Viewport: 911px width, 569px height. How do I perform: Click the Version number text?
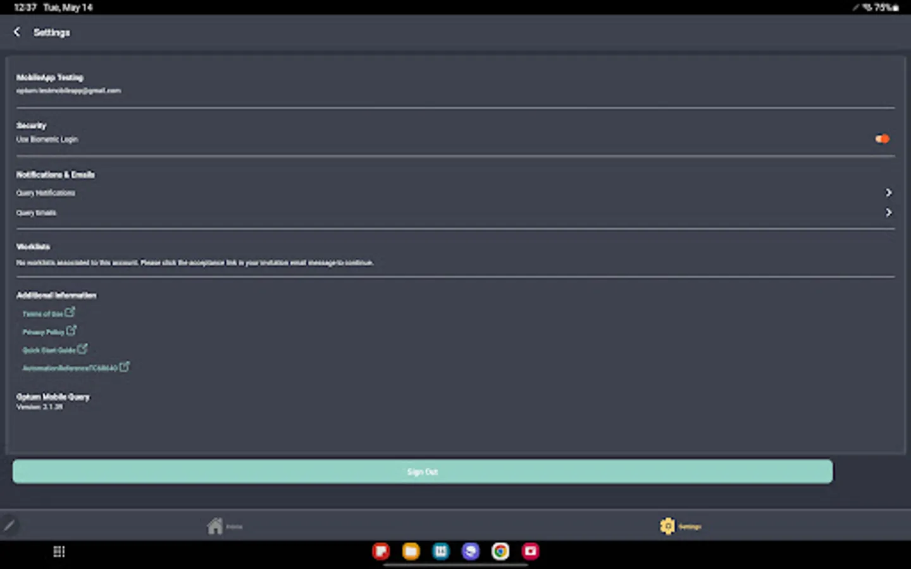(x=39, y=407)
